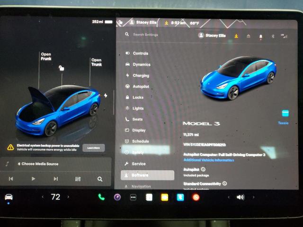303x227 pixels.
Task: Open the three-dot app launcher
Action: pyautogui.click(x=133, y=197)
